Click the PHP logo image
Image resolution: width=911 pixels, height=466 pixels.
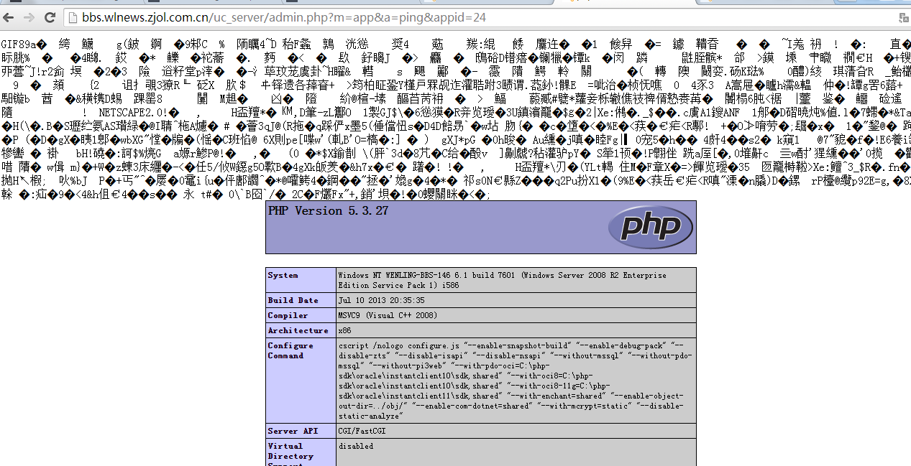[651, 226]
